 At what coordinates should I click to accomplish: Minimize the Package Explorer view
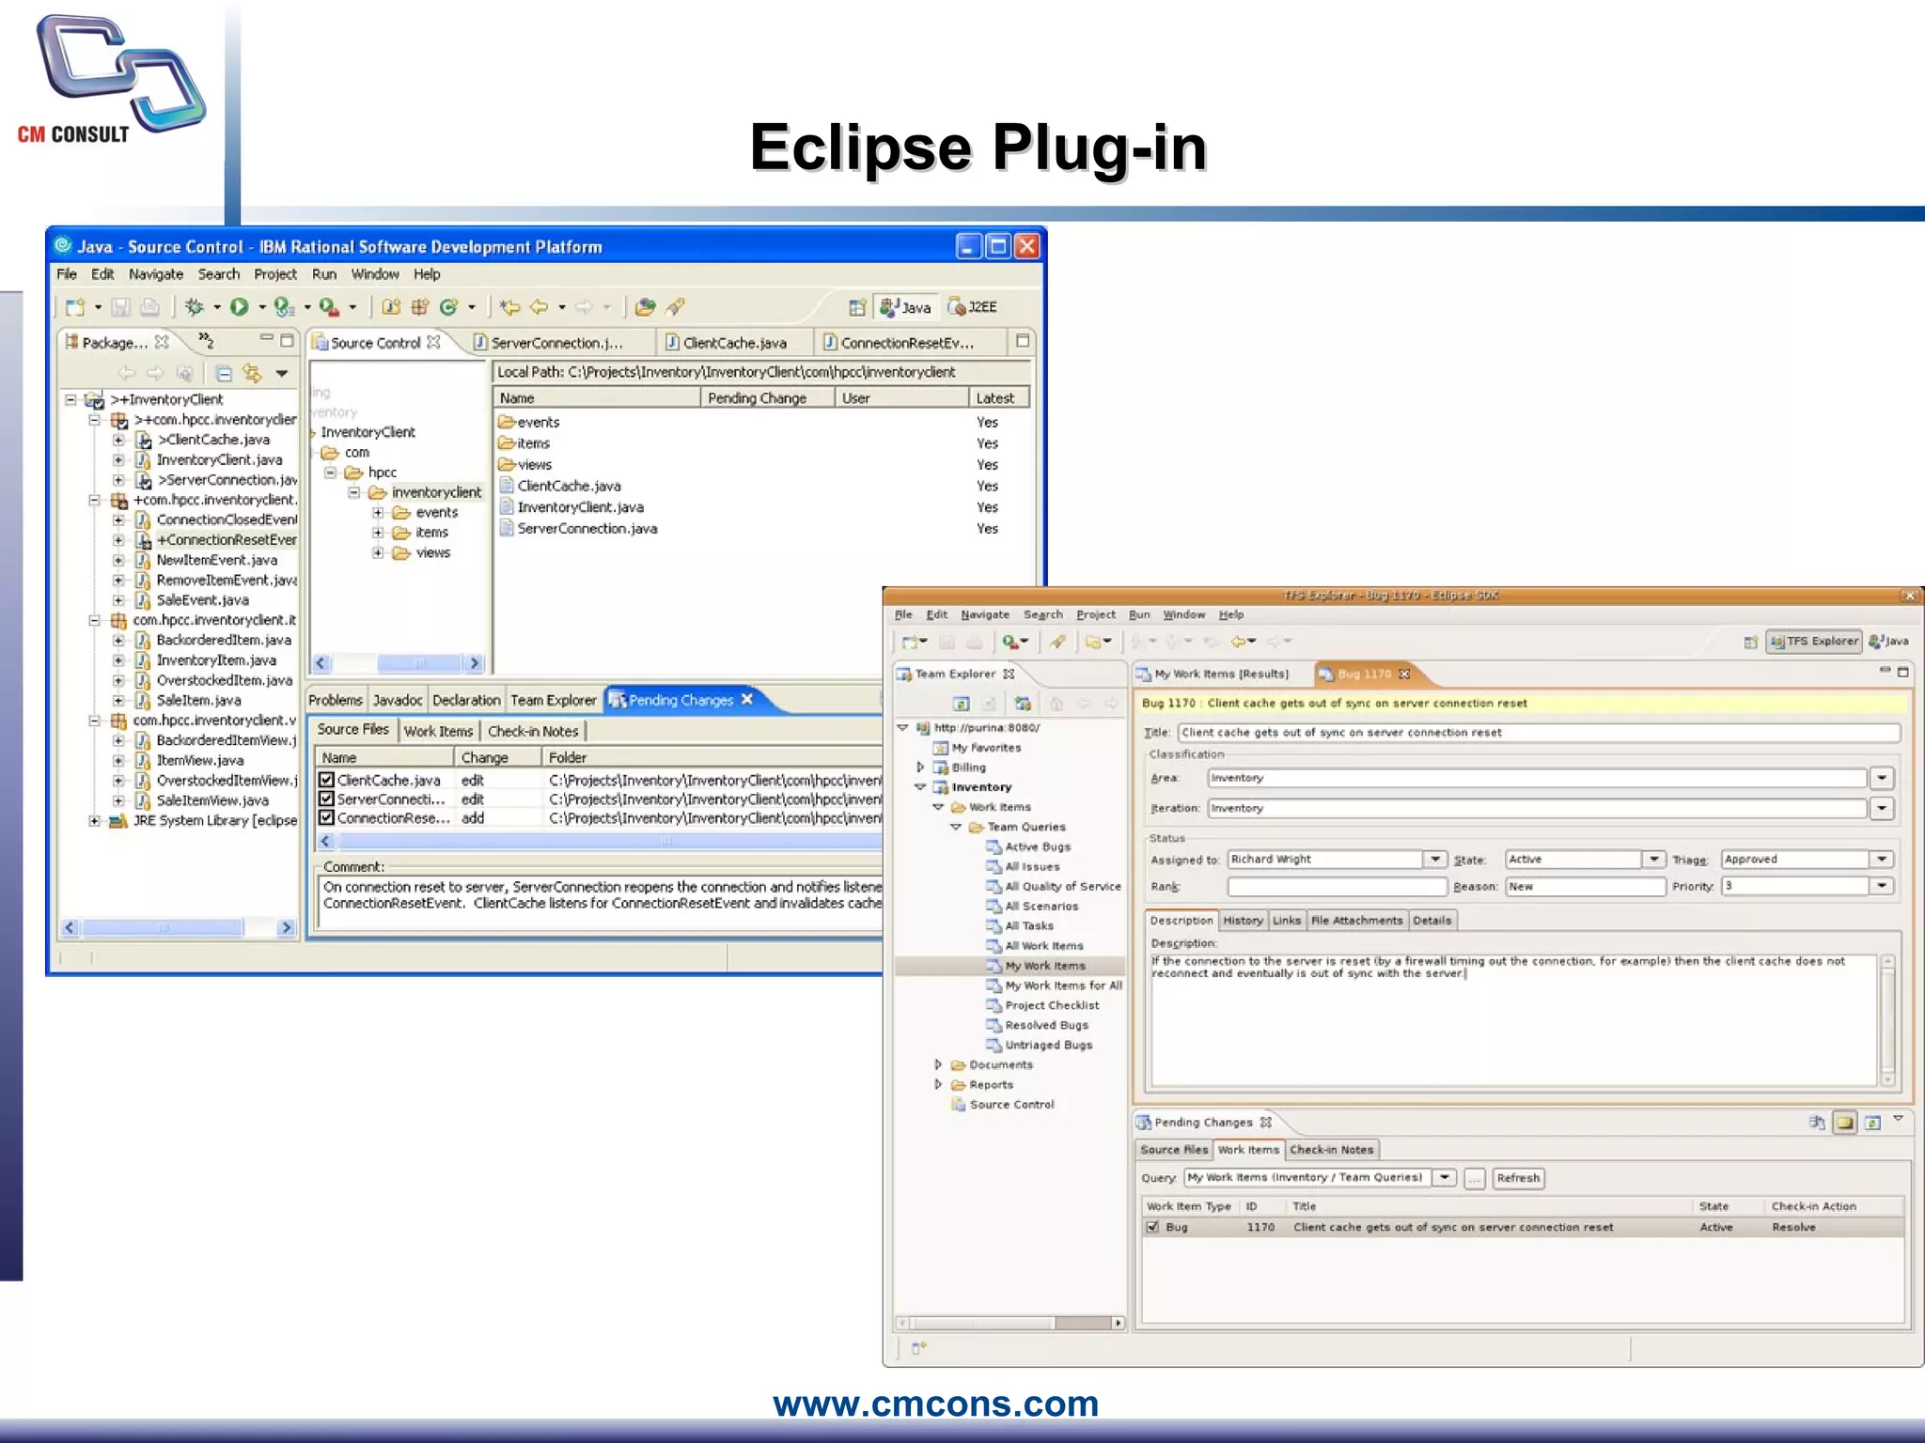(x=266, y=339)
